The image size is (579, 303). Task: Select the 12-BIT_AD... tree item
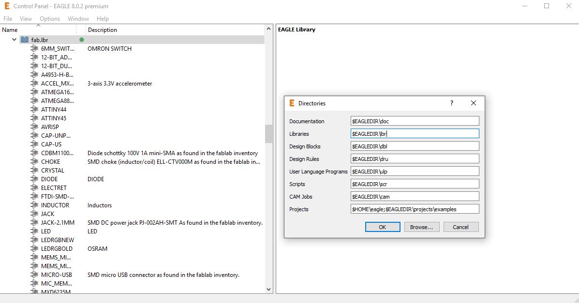(x=57, y=57)
